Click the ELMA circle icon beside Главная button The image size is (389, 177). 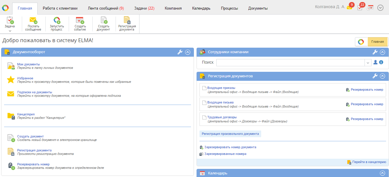[x=361, y=42]
